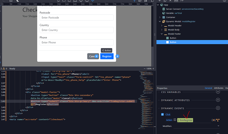
Task: Click the Register button in modal
Action: coord(107,56)
